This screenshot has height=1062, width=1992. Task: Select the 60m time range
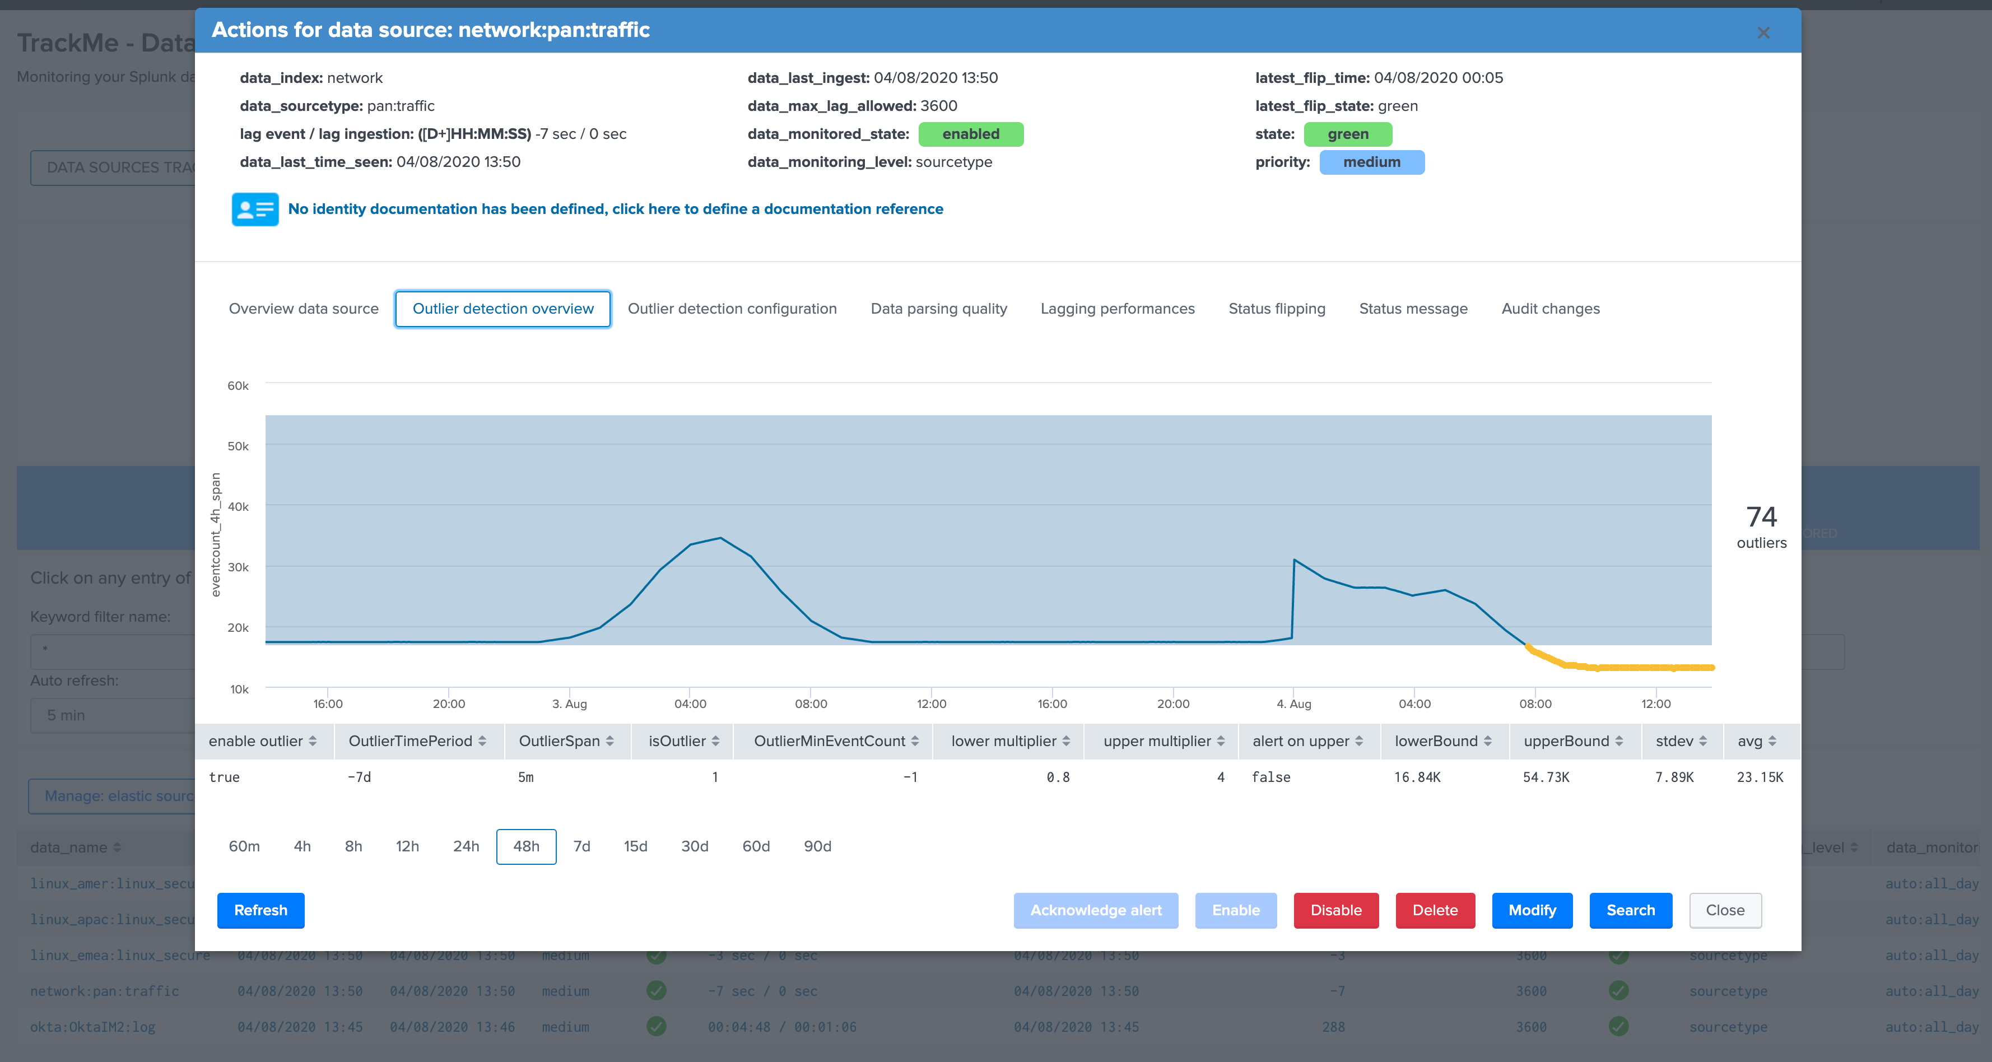coord(244,846)
